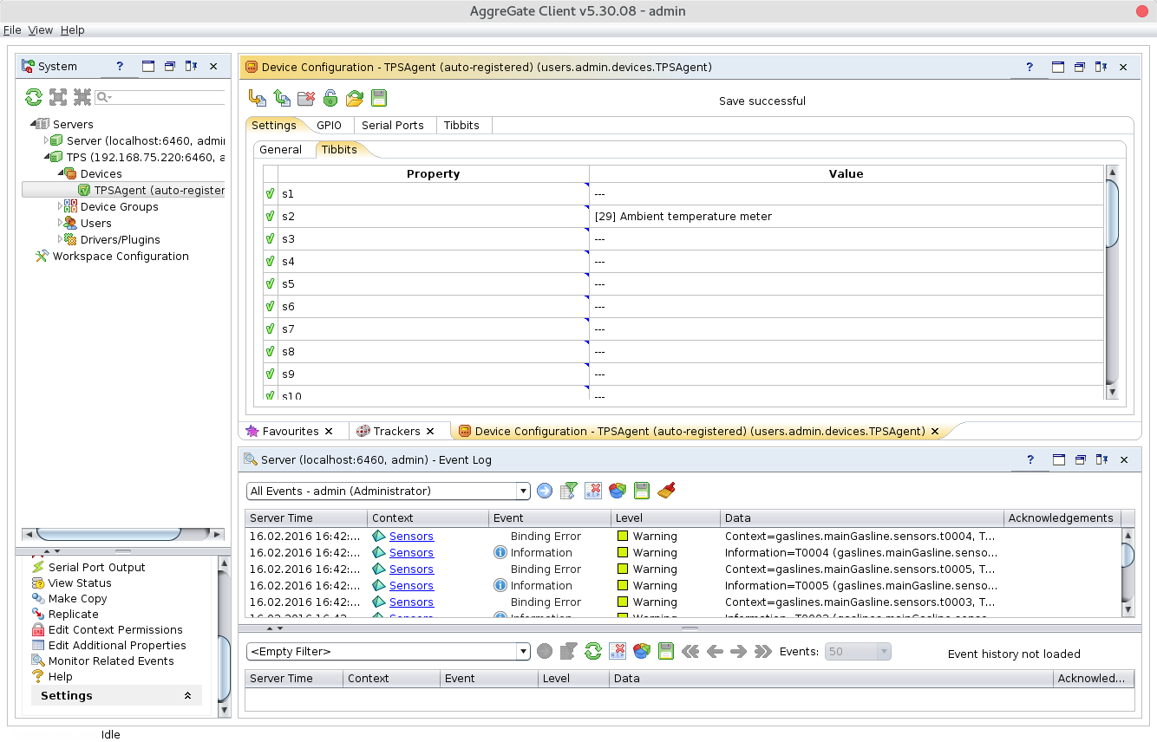The image size is (1157, 742).
Task: Click the green save icon in event history toolbar
Action: click(x=666, y=652)
